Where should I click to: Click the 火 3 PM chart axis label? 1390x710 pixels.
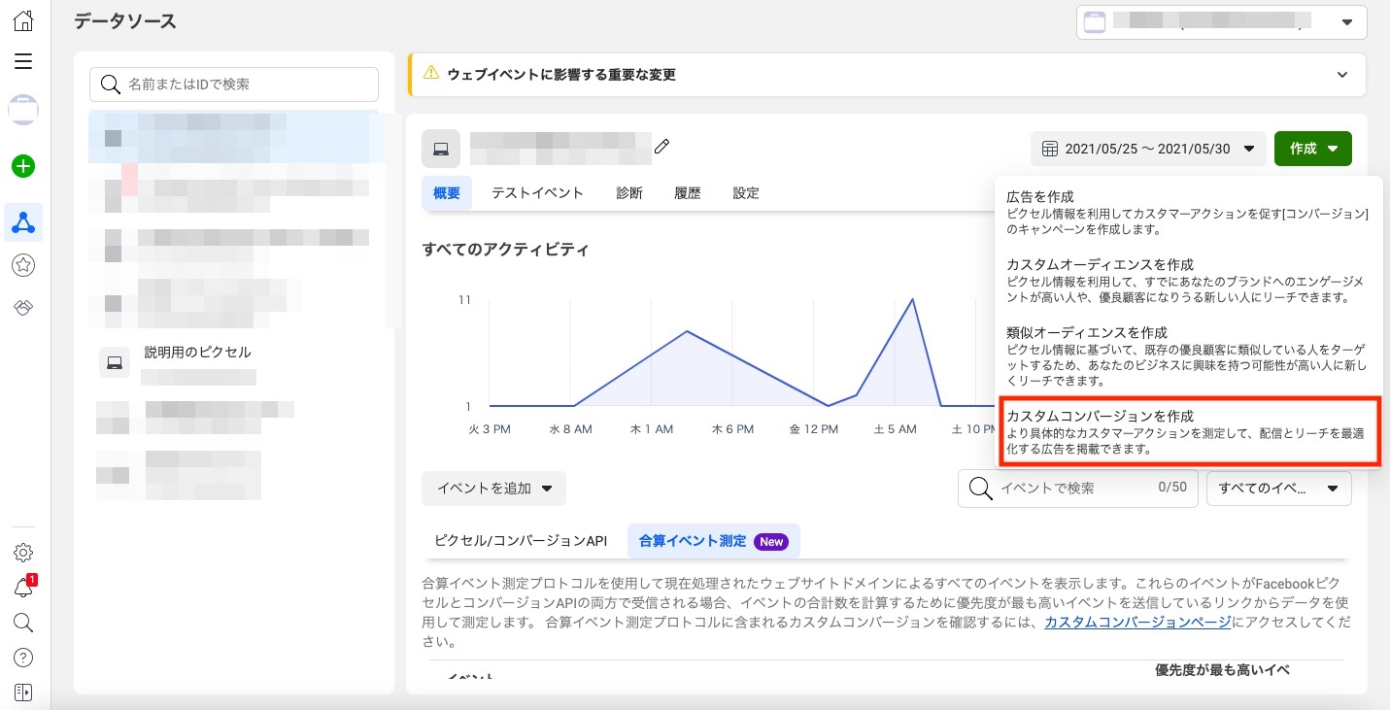pos(489,428)
